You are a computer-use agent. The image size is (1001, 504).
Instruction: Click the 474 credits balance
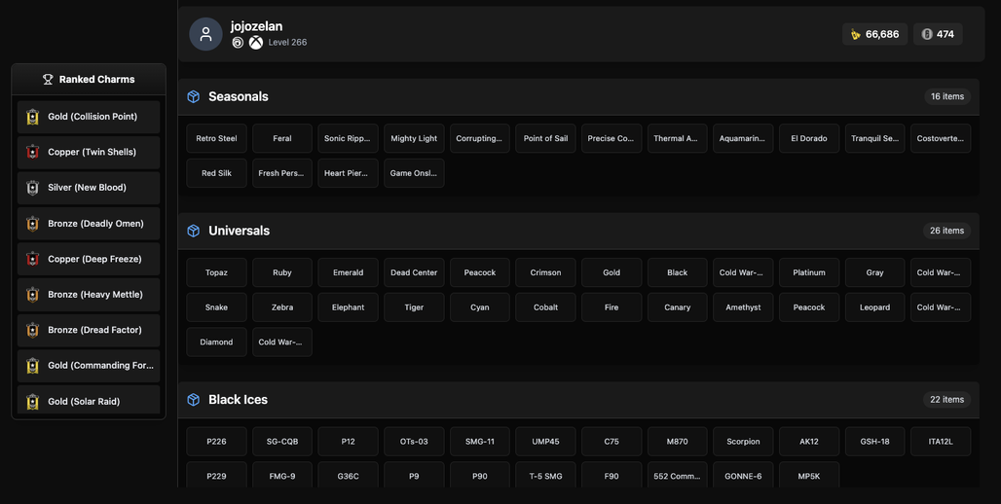938,34
